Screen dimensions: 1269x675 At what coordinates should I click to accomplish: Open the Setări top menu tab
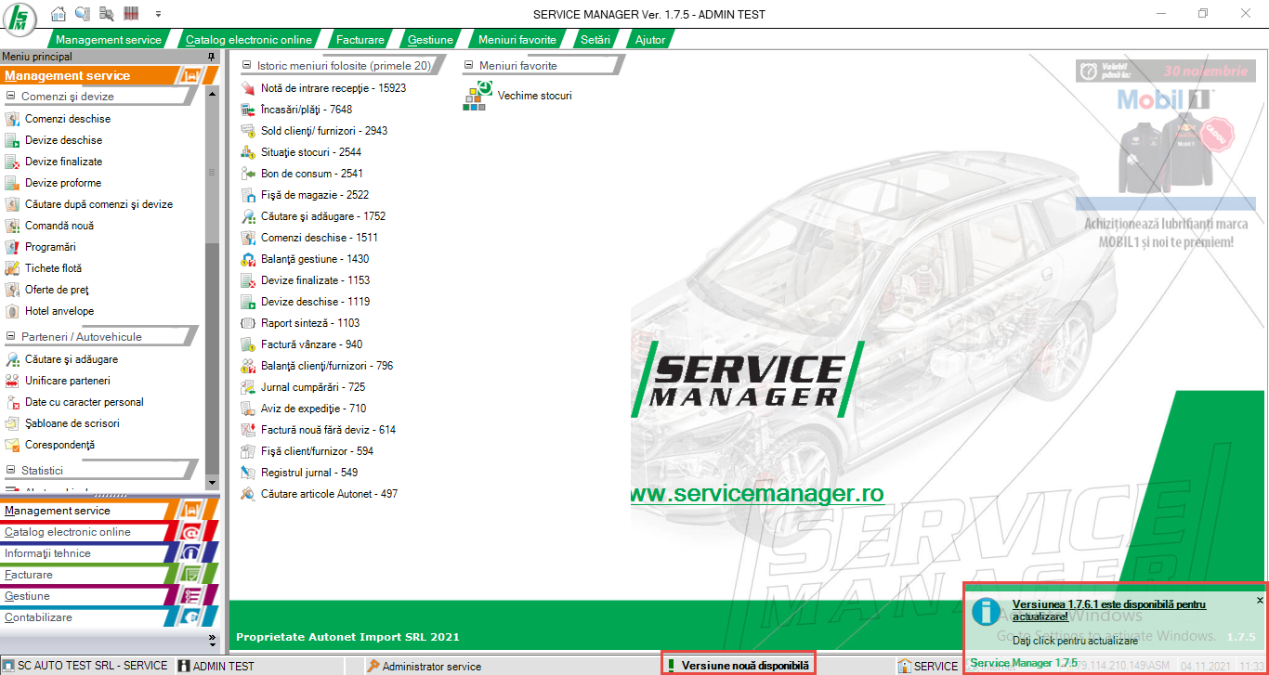pyautogui.click(x=595, y=40)
